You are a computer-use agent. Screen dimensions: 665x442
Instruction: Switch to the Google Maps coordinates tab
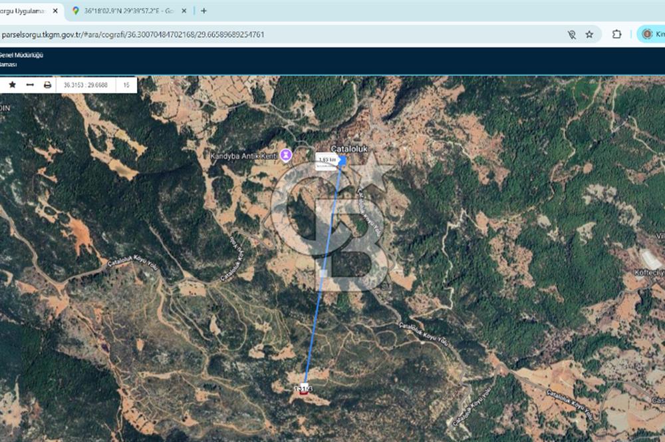coord(126,11)
